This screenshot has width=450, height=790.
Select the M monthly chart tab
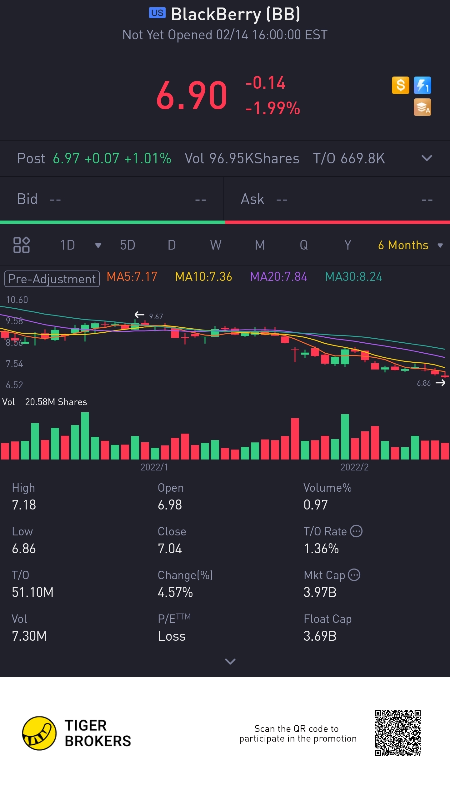(x=260, y=245)
